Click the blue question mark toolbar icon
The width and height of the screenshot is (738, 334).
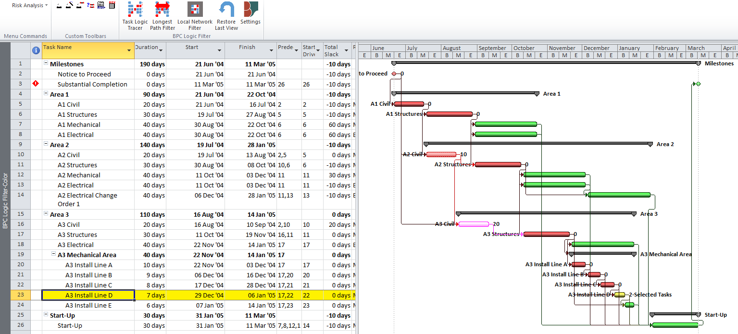(x=90, y=5)
